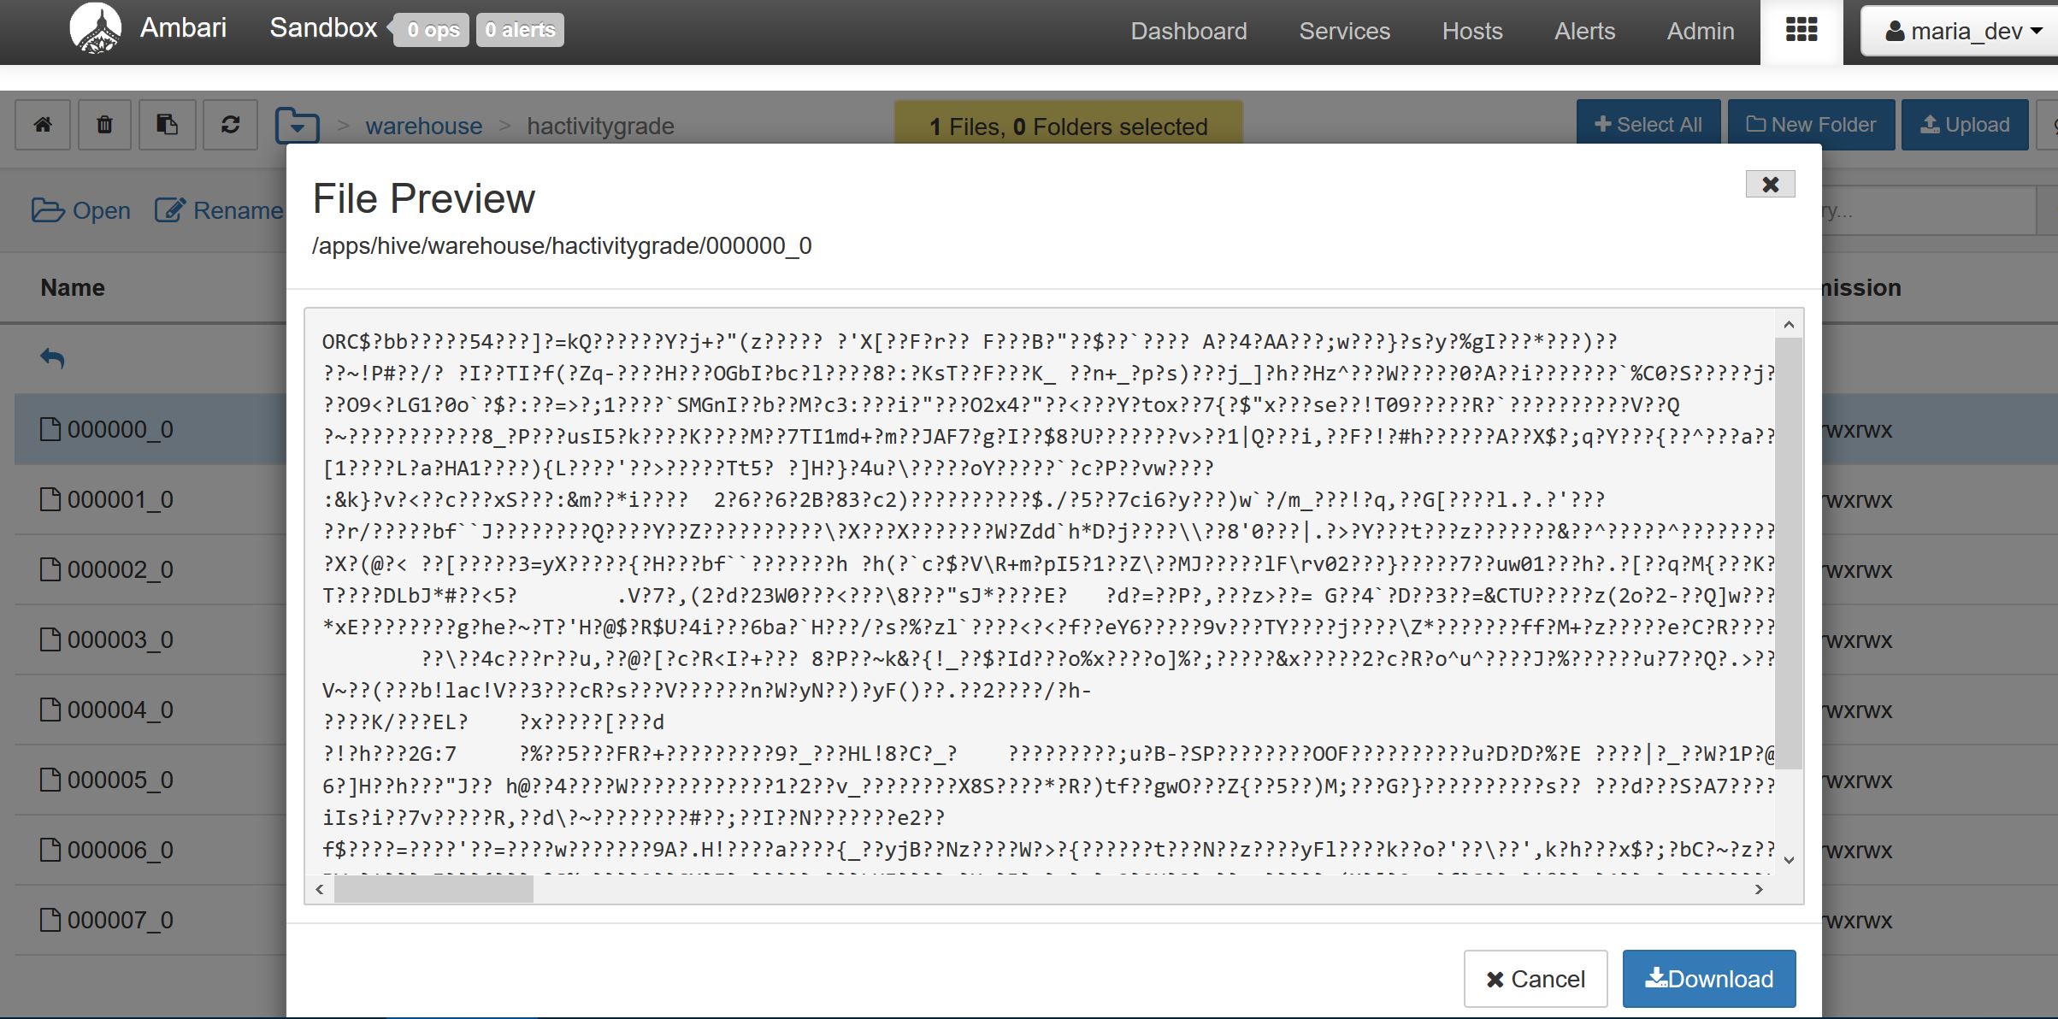Open the Services menu
The height and width of the screenshot is (1019, 2058).
[1344, 31]
